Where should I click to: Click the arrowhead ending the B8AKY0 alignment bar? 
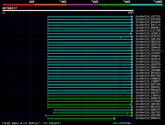[x=115, y=119]
